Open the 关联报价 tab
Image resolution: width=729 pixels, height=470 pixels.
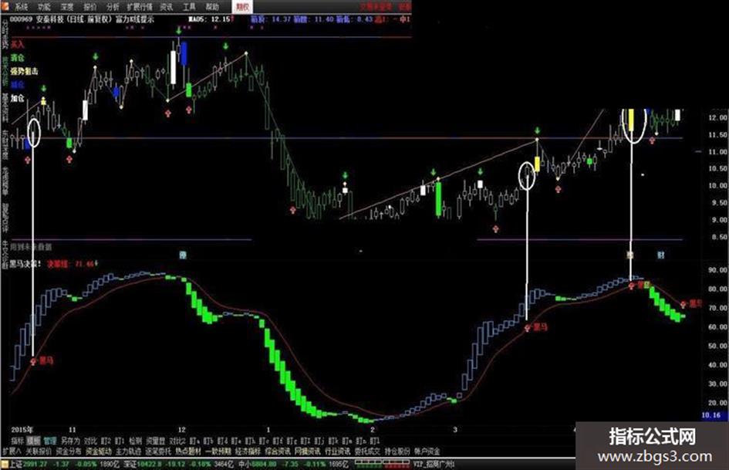39,451
